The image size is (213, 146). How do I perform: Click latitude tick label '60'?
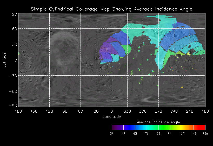pos(15,29)
